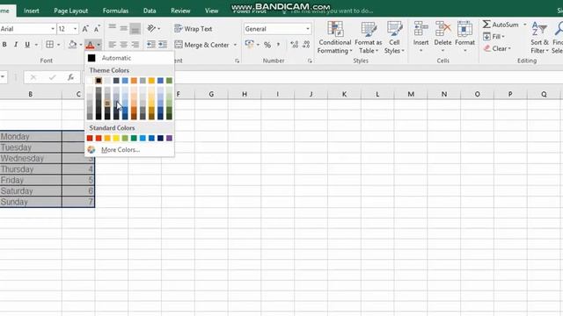Click Increase Decimal icon
Image resolution: width=563 pixels, height=316 pixels.
[x=294, y=45]
